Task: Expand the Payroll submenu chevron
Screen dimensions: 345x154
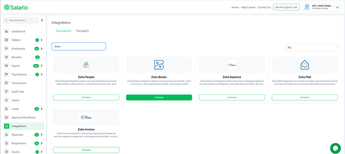Action: [41, 66]
